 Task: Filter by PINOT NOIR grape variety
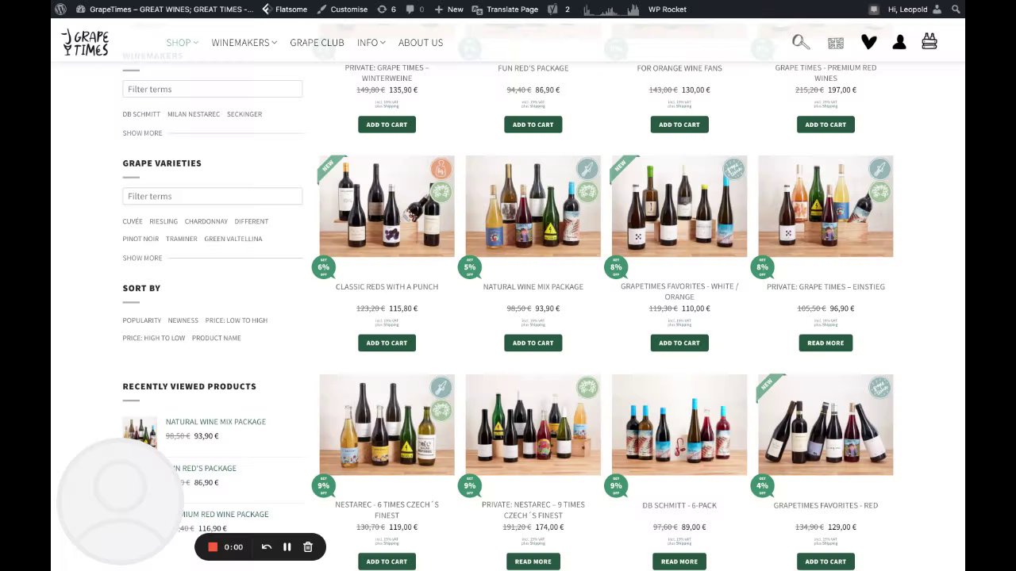[x=140, y=239]
